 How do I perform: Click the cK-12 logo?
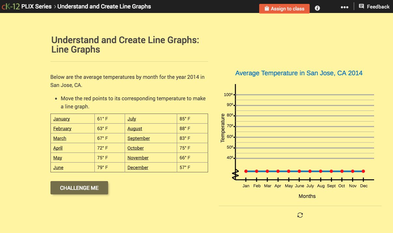coord(10,6)
